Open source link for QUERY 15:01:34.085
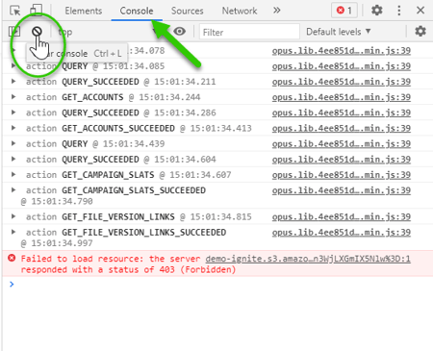433x351 pixels. 342,66
